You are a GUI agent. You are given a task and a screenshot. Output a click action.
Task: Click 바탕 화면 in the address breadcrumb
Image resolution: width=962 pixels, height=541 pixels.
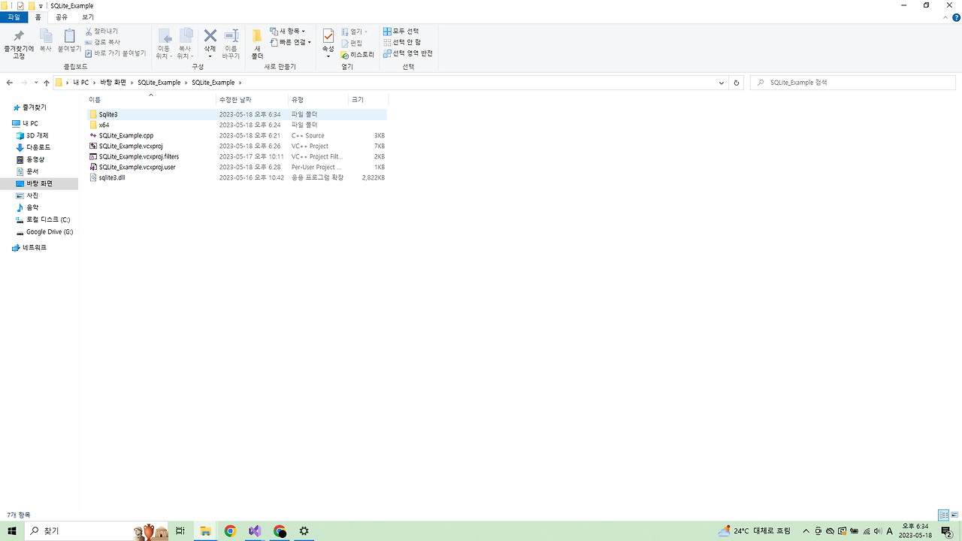113,83
